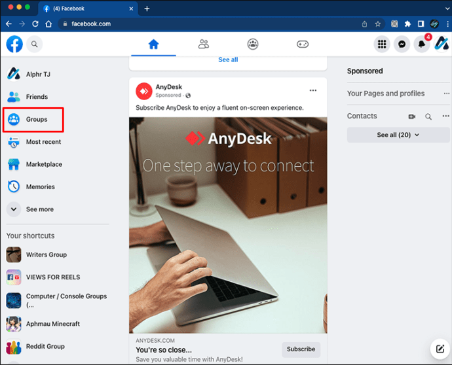Click the ANYDESK.COM link text
Screen dimensions: 452x365
[155, 341]
